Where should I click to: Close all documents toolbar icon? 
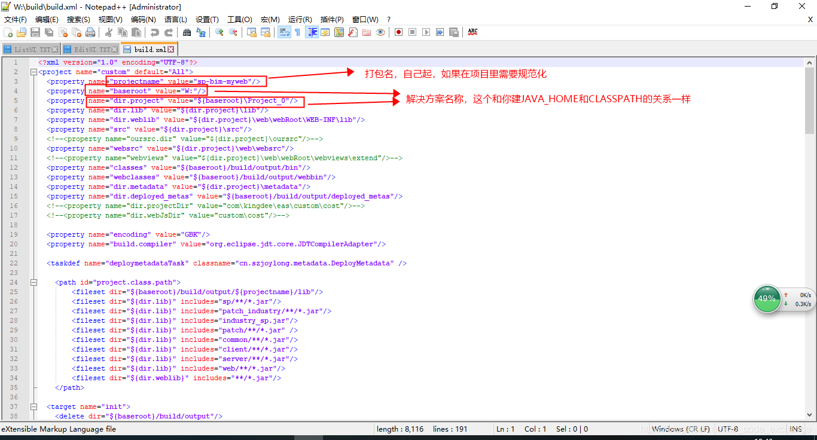77,32
